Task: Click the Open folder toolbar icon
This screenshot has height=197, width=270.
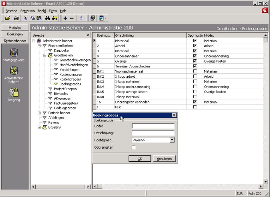Action: tap(7, 18)
